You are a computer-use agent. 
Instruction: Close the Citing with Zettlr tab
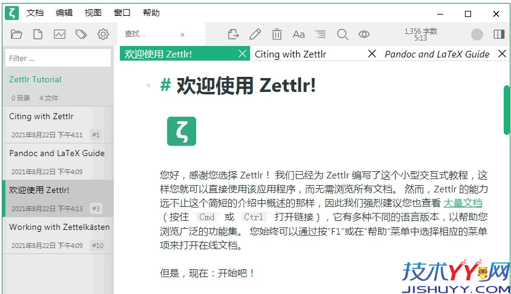coord(372,54)
